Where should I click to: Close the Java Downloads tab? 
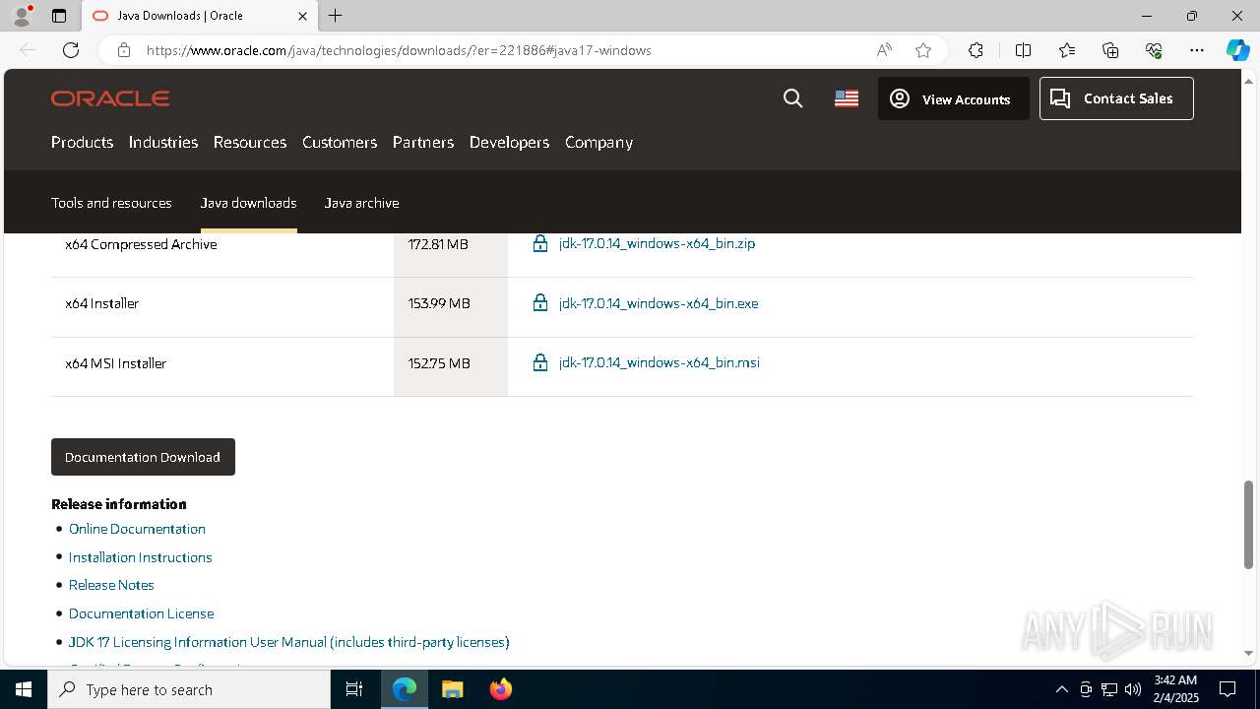[302, 16]
